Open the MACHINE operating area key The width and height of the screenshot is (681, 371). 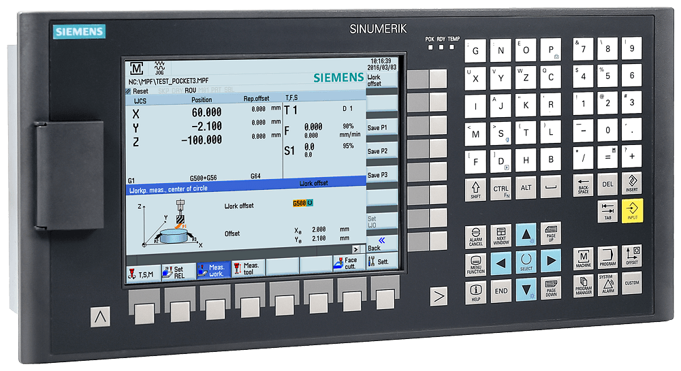584,258
